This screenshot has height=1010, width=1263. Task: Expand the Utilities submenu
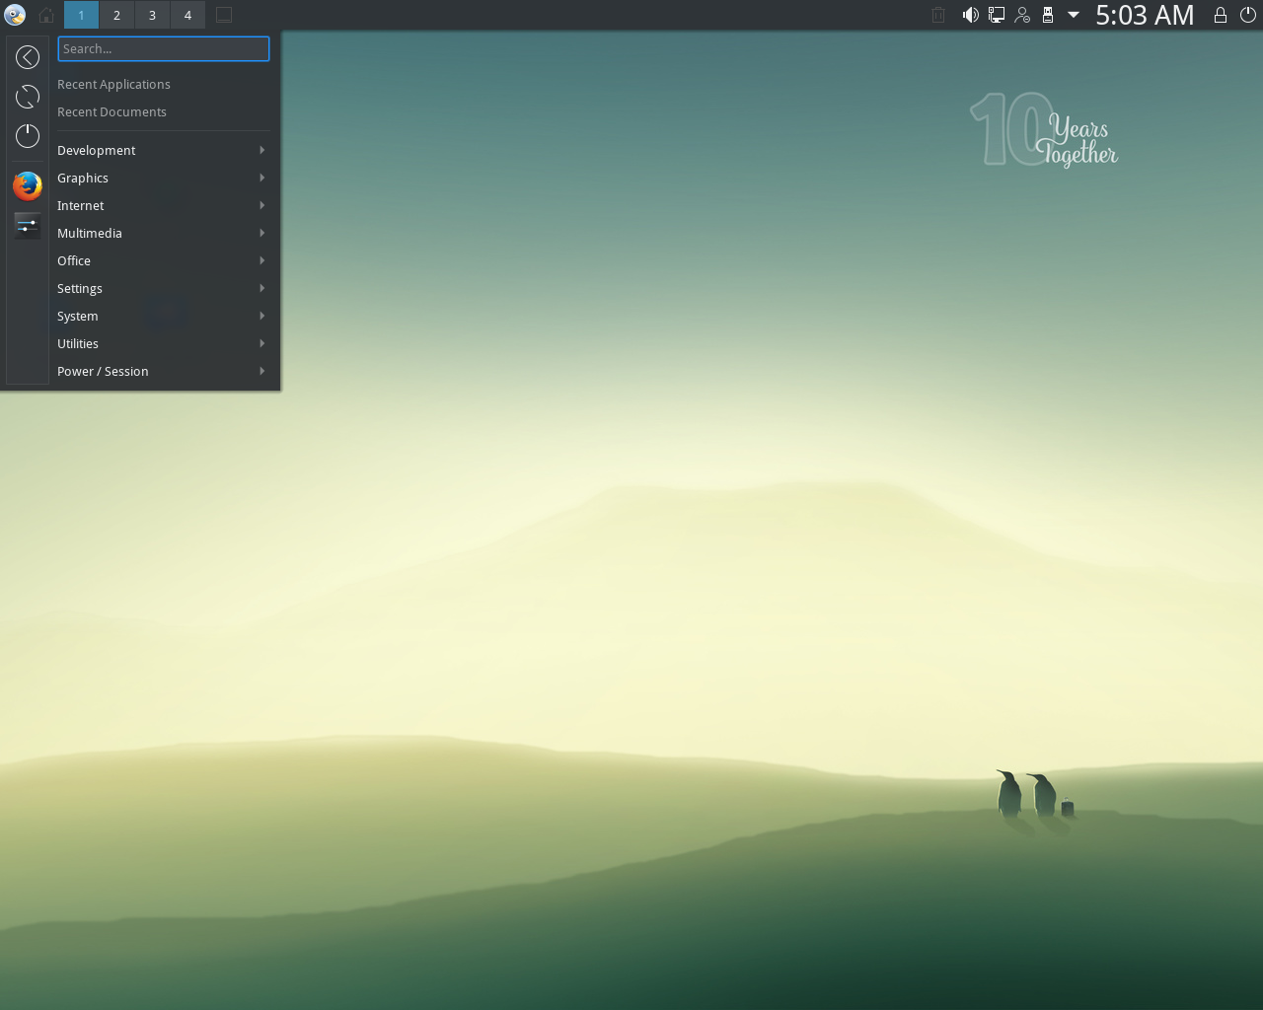coord(163,343)
